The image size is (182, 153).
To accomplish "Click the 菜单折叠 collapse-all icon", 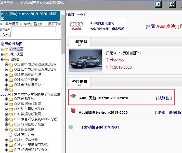I will pos(21,24).
